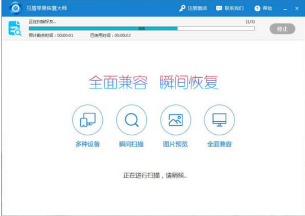
Task: Click the 多种设备 devices circle icon
Action: (x=88, y=120)
